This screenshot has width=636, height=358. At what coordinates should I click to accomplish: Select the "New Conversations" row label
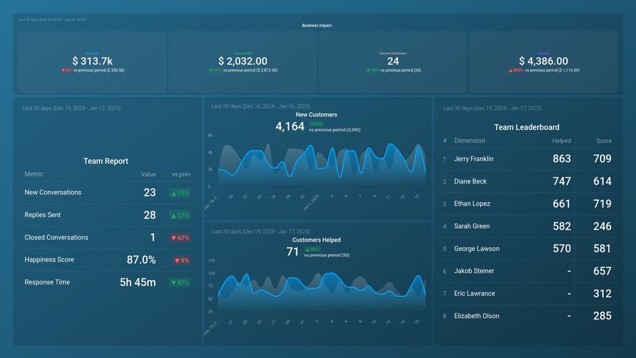pos(53,193)
